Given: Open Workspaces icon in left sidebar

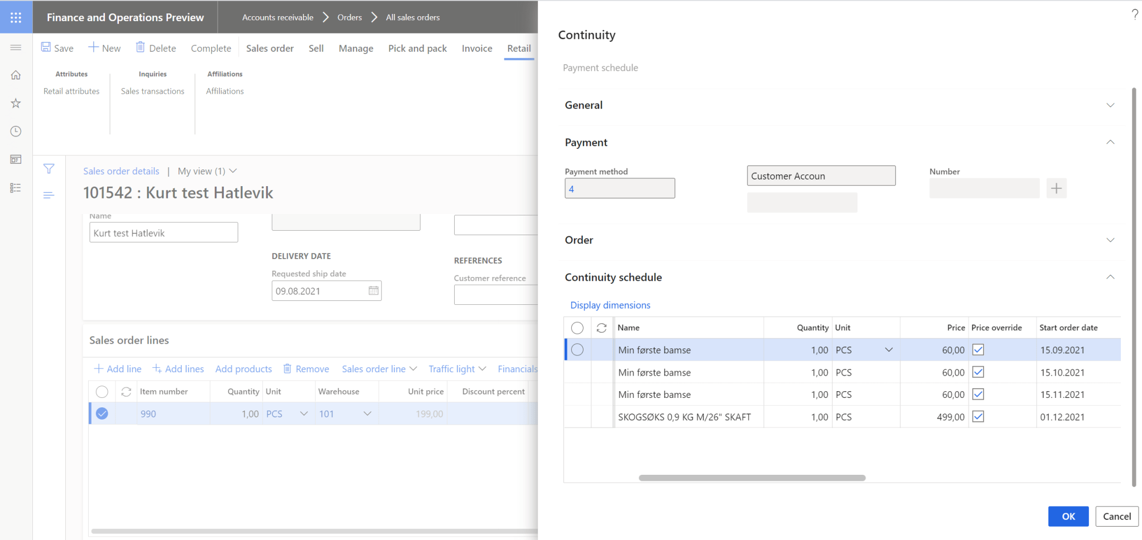Looking at the screenshot, I should pyautogui.click(x=16, y=159).
